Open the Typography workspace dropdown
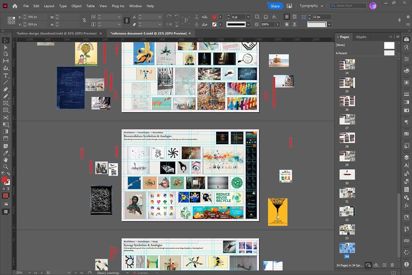Viewport: 412px width, 275px height. click(x=311, y=6)
